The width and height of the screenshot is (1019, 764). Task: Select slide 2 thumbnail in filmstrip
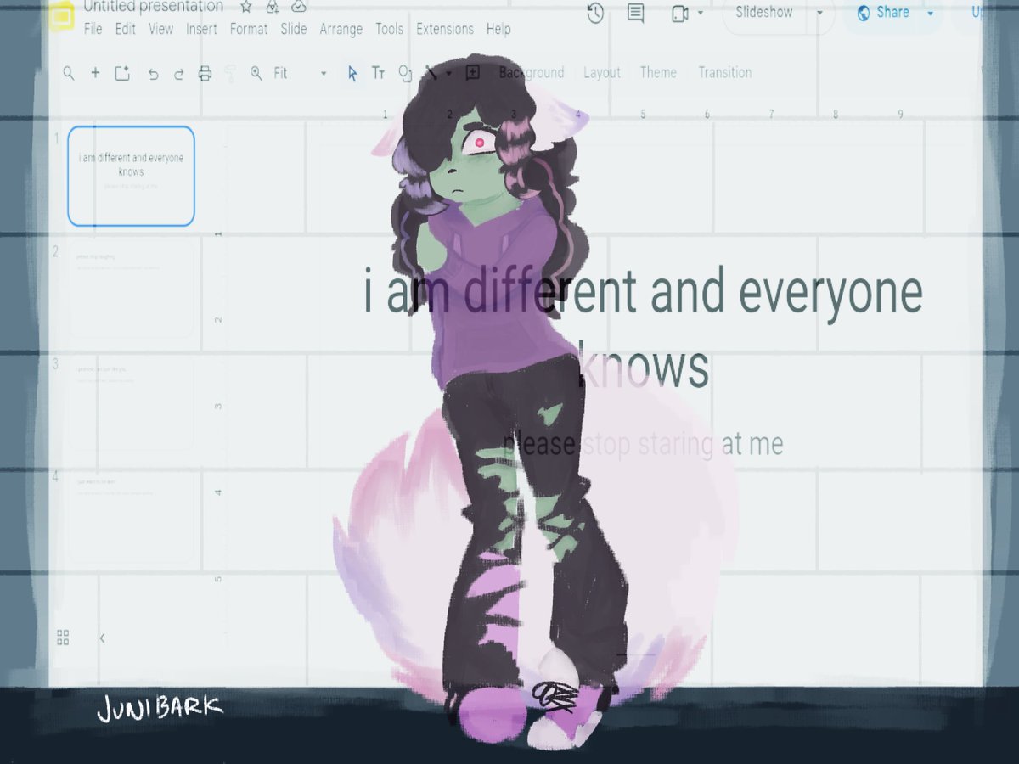pyautogui.click(x=132, y=289)
